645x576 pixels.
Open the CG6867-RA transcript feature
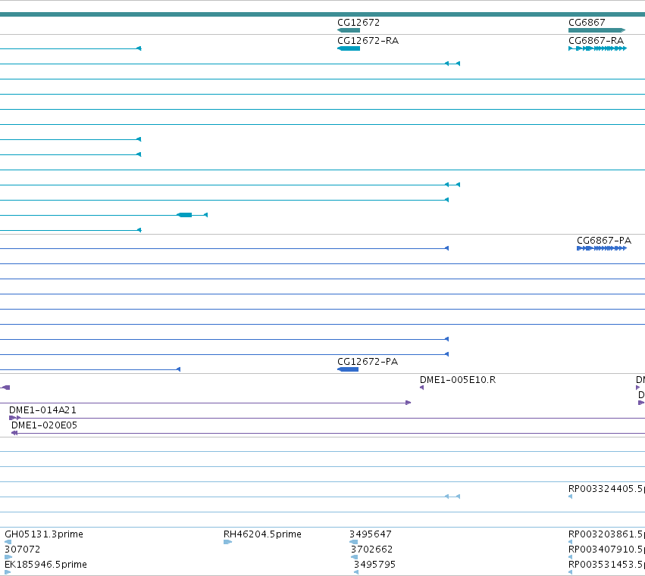tap(597, 48)
